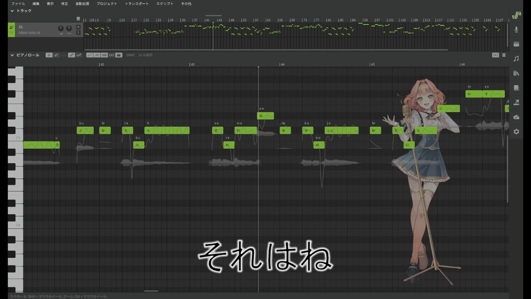Open the Settings gear panel
531x299 pixels.
pos(517,132)
